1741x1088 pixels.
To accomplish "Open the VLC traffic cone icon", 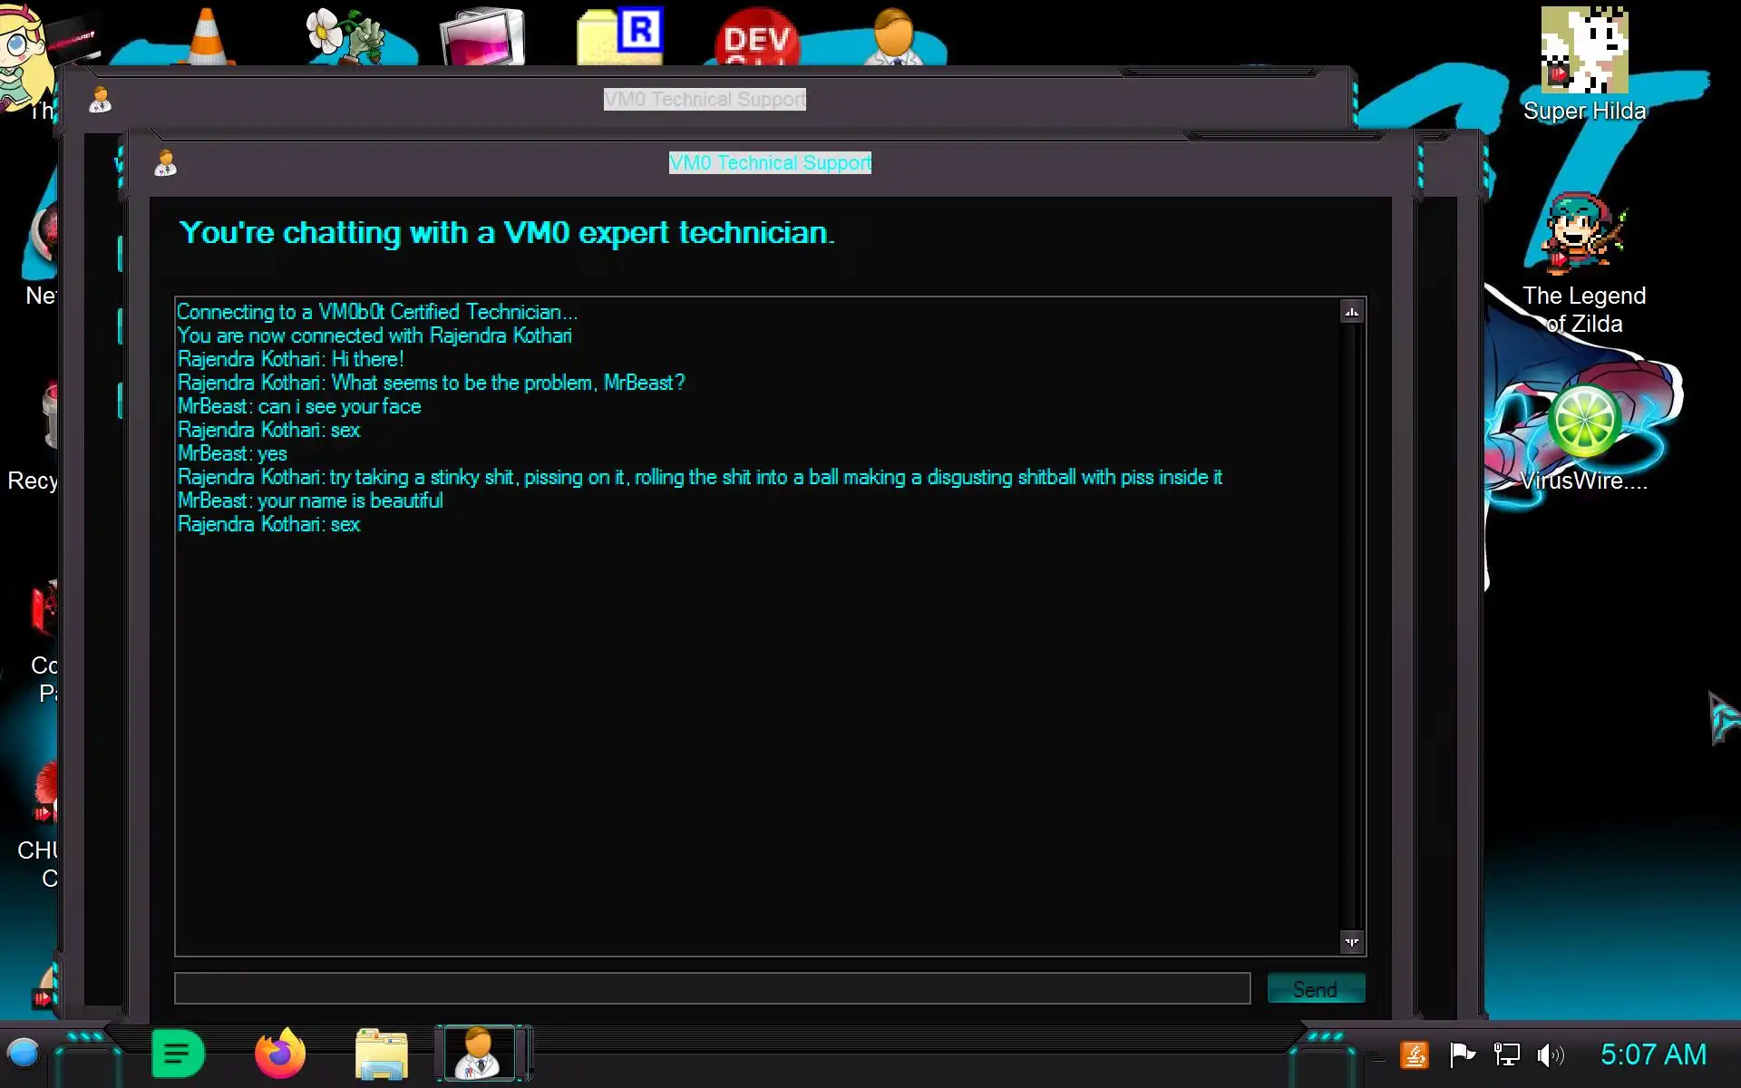I will 206,38.
